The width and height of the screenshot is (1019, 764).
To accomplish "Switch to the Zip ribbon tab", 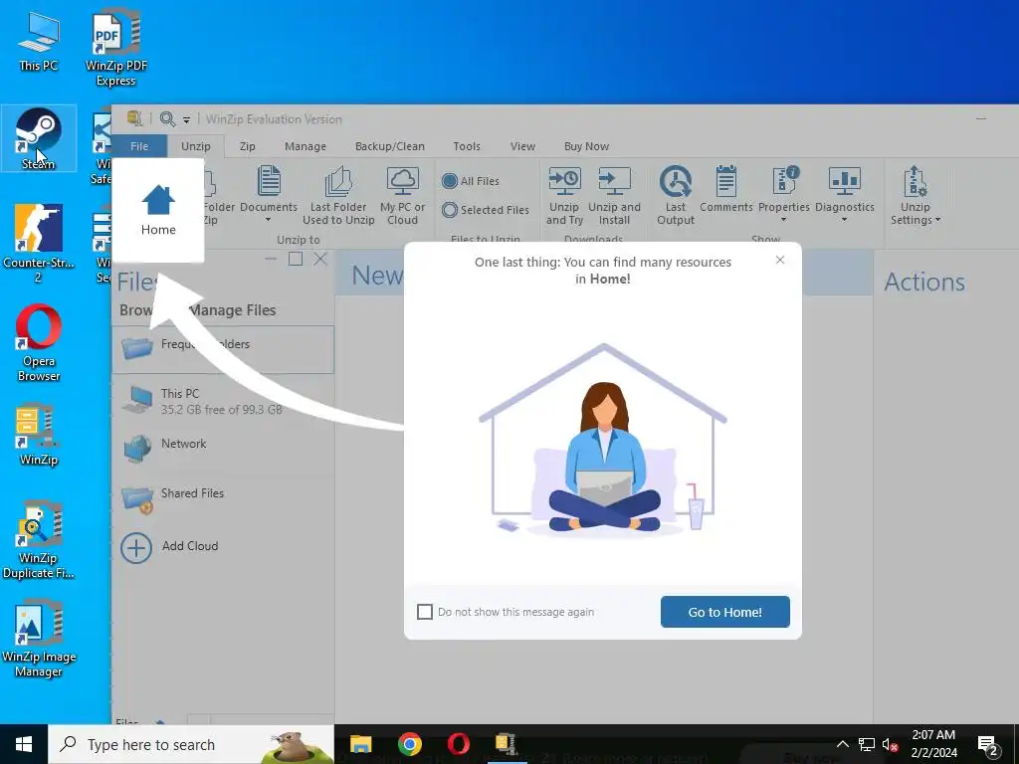I will (248, 146).
